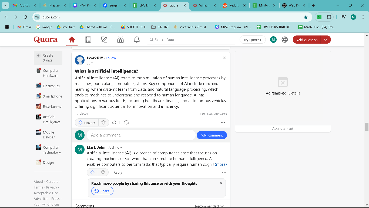Open the Create Space button

coord(48,58)
